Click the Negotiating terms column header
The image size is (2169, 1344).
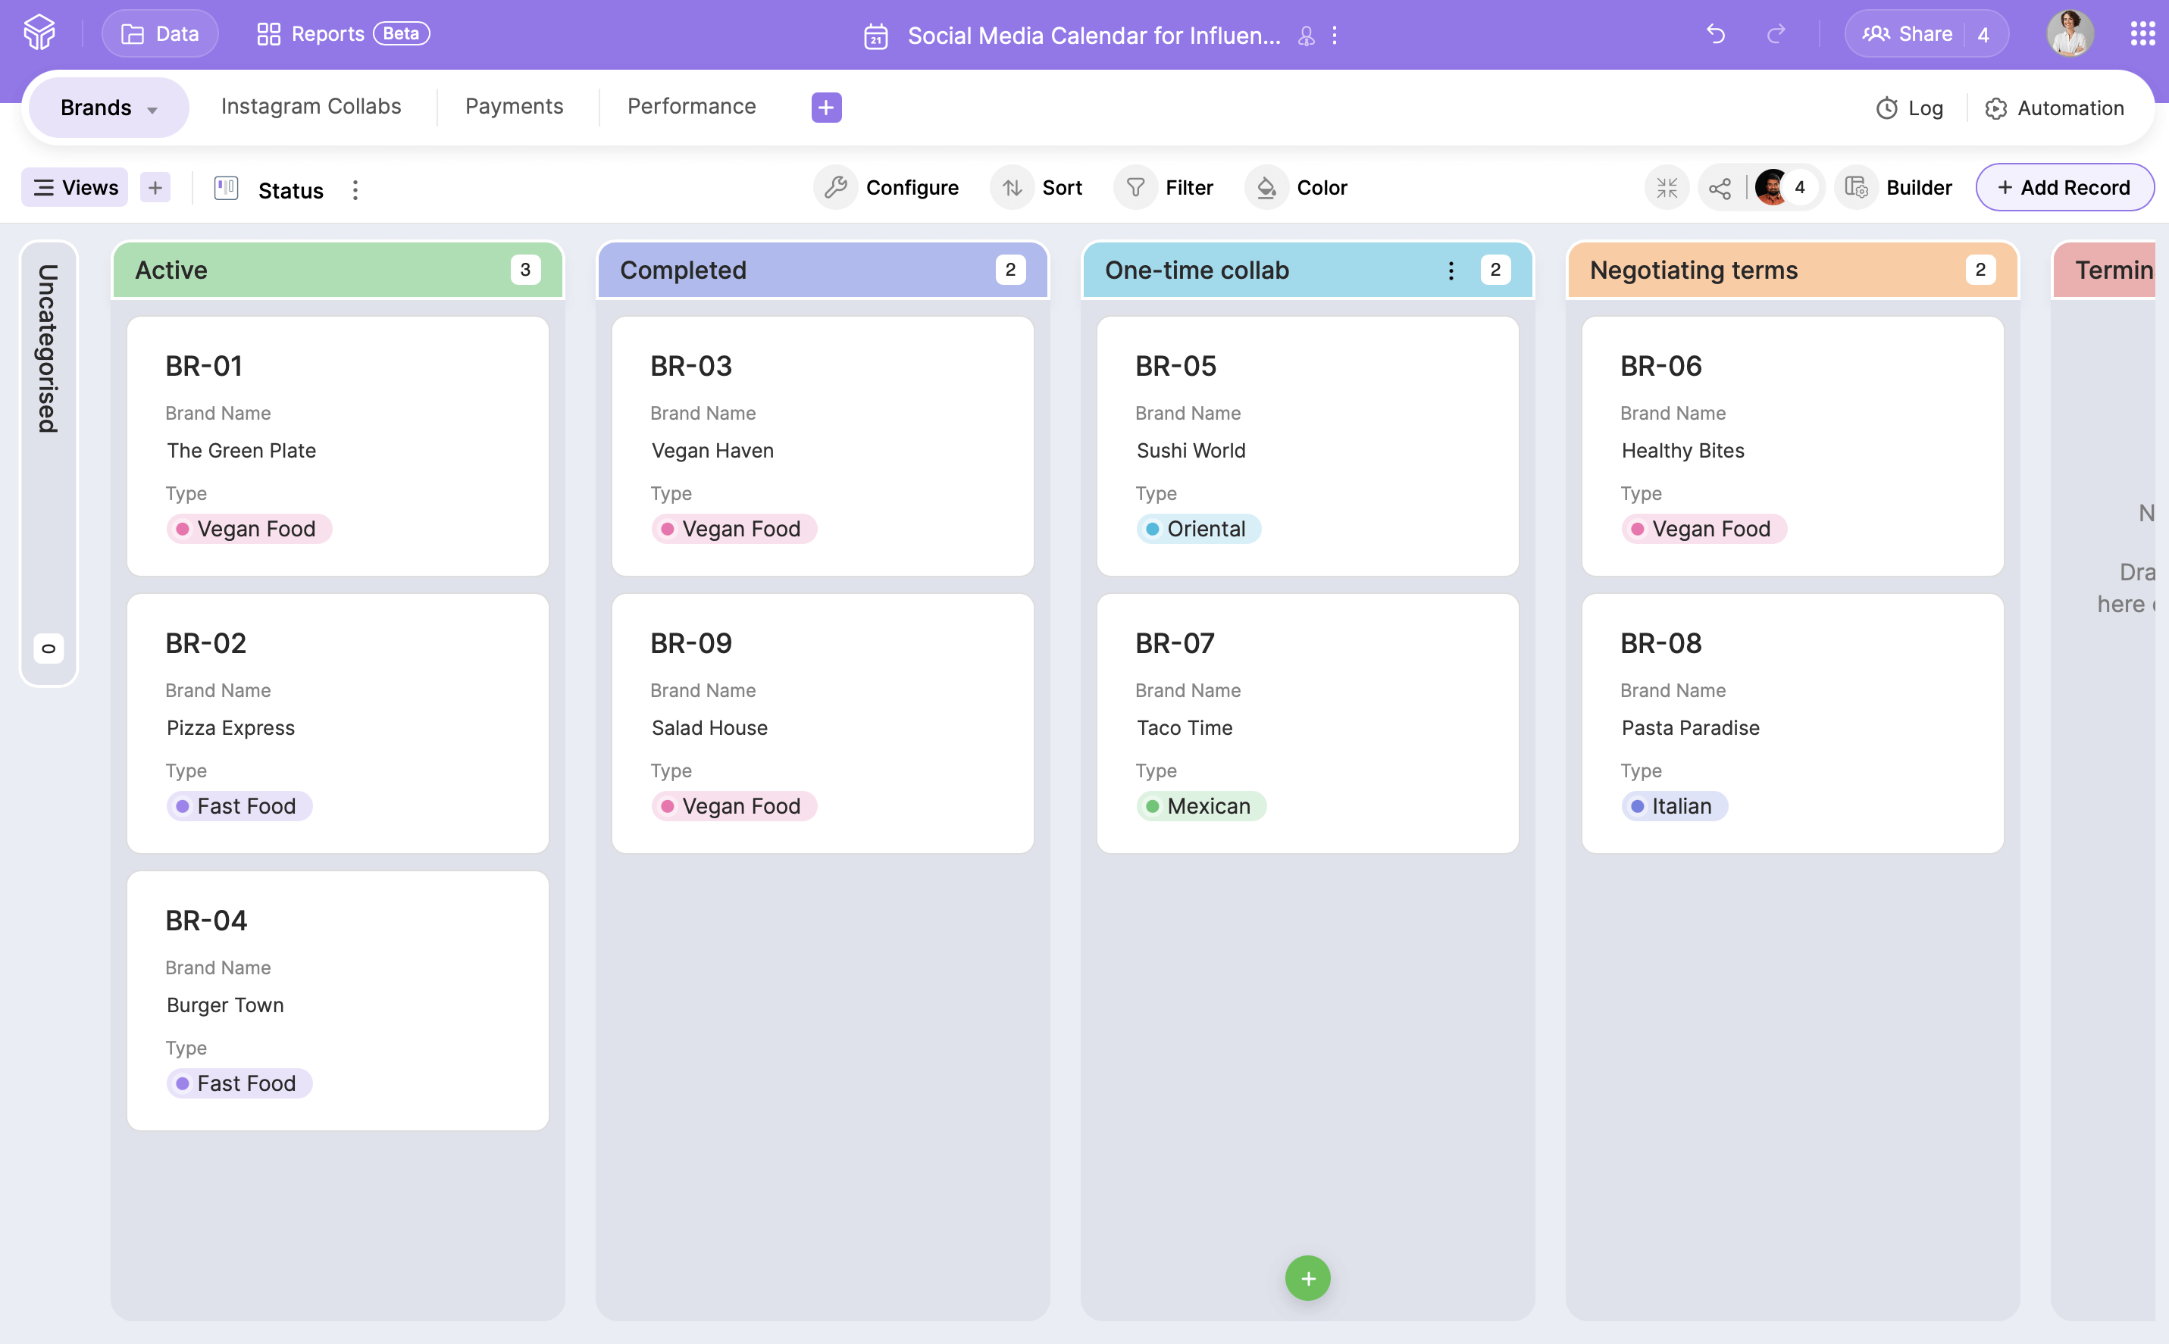(x=1792, y=270)
